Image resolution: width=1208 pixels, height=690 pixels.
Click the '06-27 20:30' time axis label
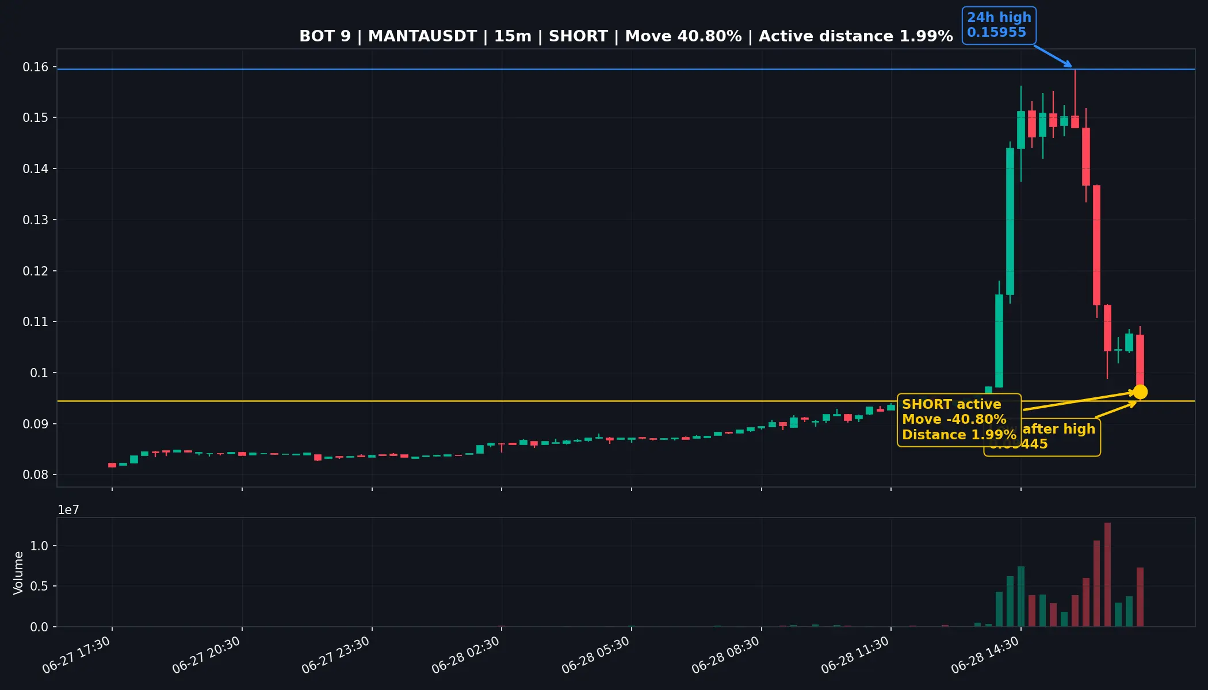[x=207, y=655]
